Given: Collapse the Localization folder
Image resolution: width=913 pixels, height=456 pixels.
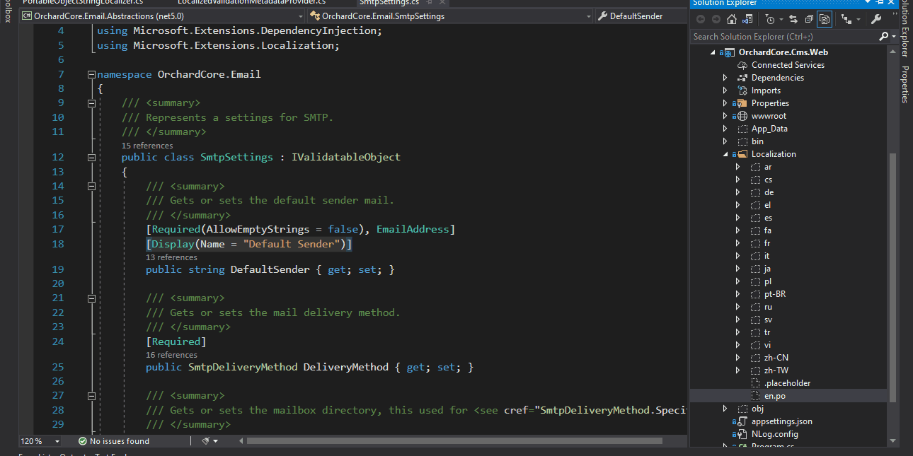Looking at the screenshot, I should tap(725, 154).
